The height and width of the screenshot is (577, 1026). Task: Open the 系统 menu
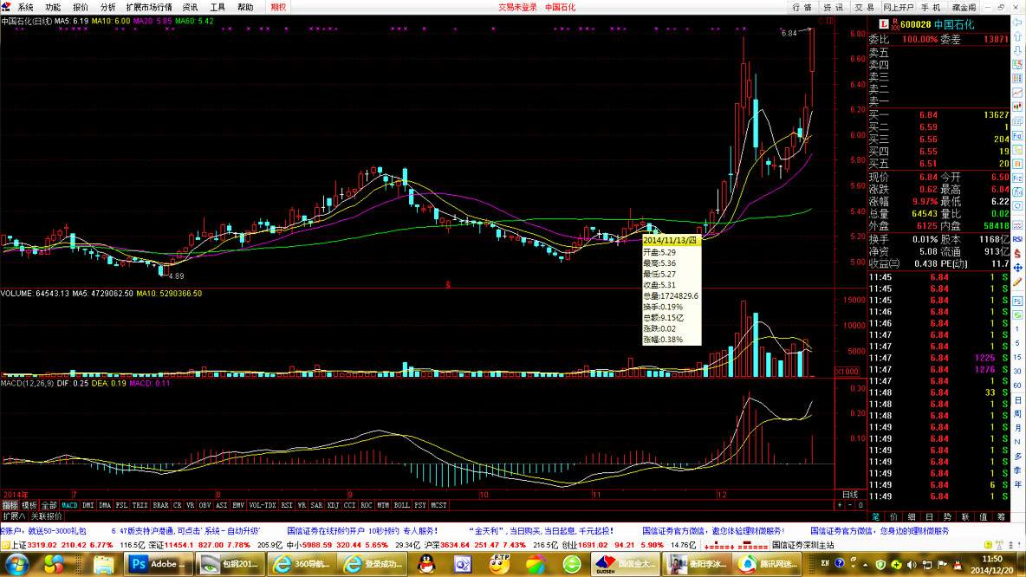pyautogui.click(x=25, y=7)
